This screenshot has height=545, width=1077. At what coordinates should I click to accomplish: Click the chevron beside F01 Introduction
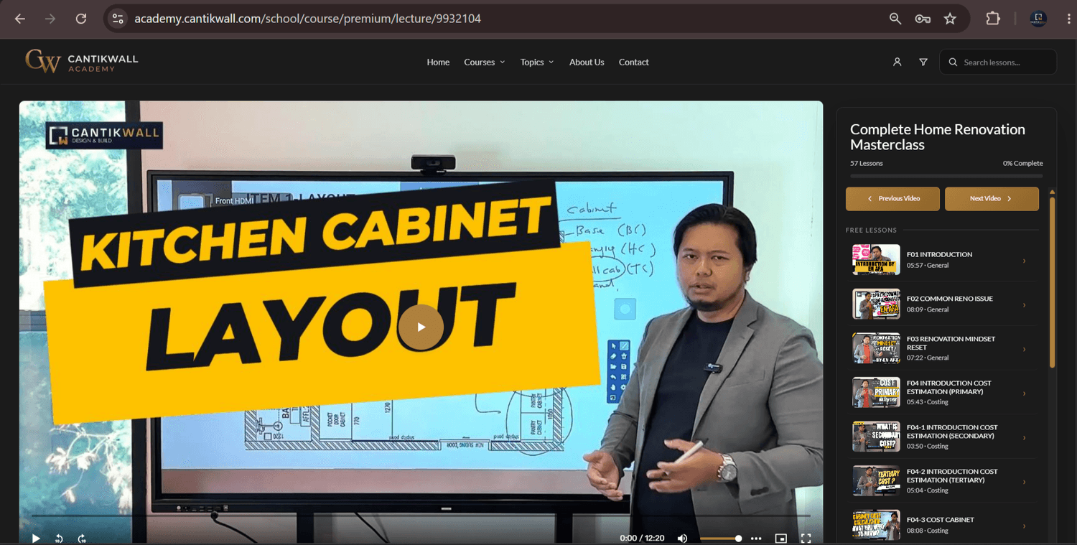[1025, 261]
